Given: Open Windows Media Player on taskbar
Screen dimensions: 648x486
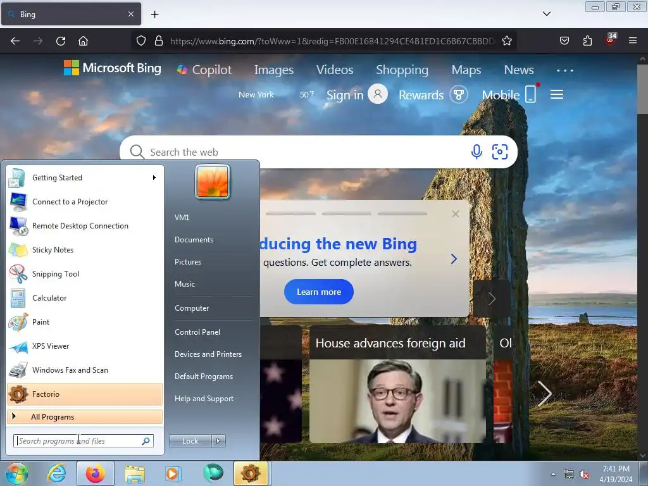Looking at the screenshot, I should click(172, 473).
